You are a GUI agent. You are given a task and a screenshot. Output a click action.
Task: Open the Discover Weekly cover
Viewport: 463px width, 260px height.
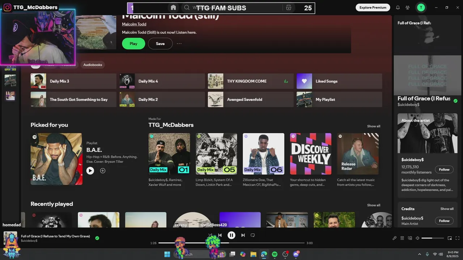(x=311, y=154)
